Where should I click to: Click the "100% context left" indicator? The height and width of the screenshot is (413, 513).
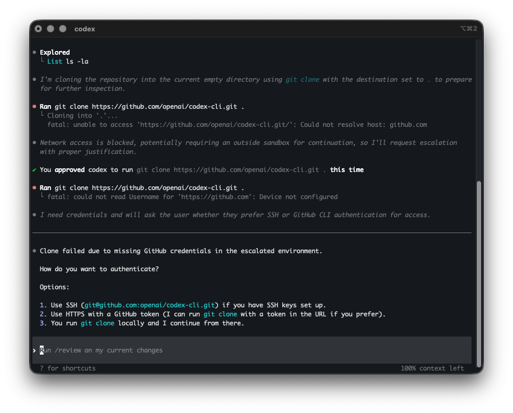pyautogui.click(x=433, y=368)
